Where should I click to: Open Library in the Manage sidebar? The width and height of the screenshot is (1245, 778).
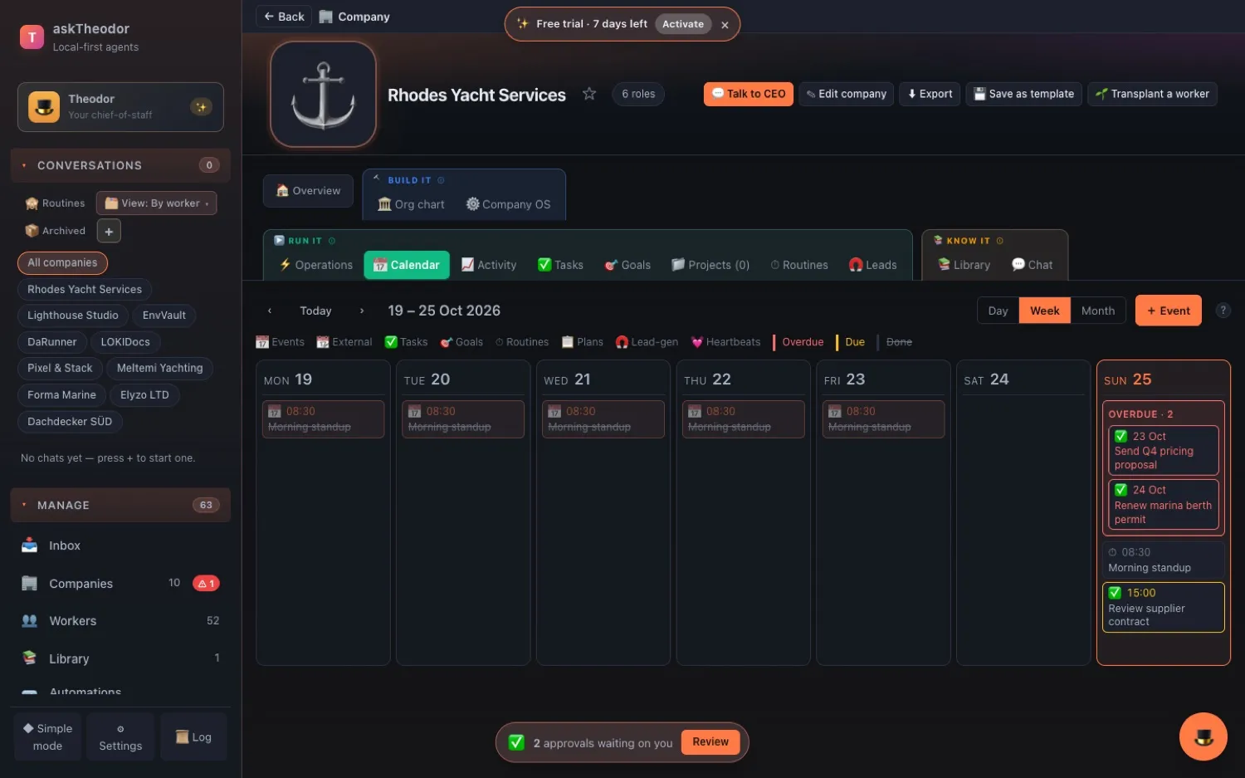120,658
